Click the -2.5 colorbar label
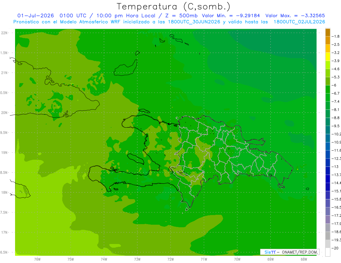The width and height of the screenshot is (341, 263). pos(336,45)
